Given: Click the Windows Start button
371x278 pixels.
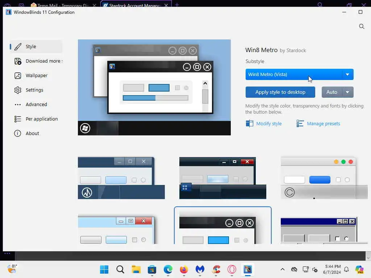Looking at the screenshot, I should (104, 269).
